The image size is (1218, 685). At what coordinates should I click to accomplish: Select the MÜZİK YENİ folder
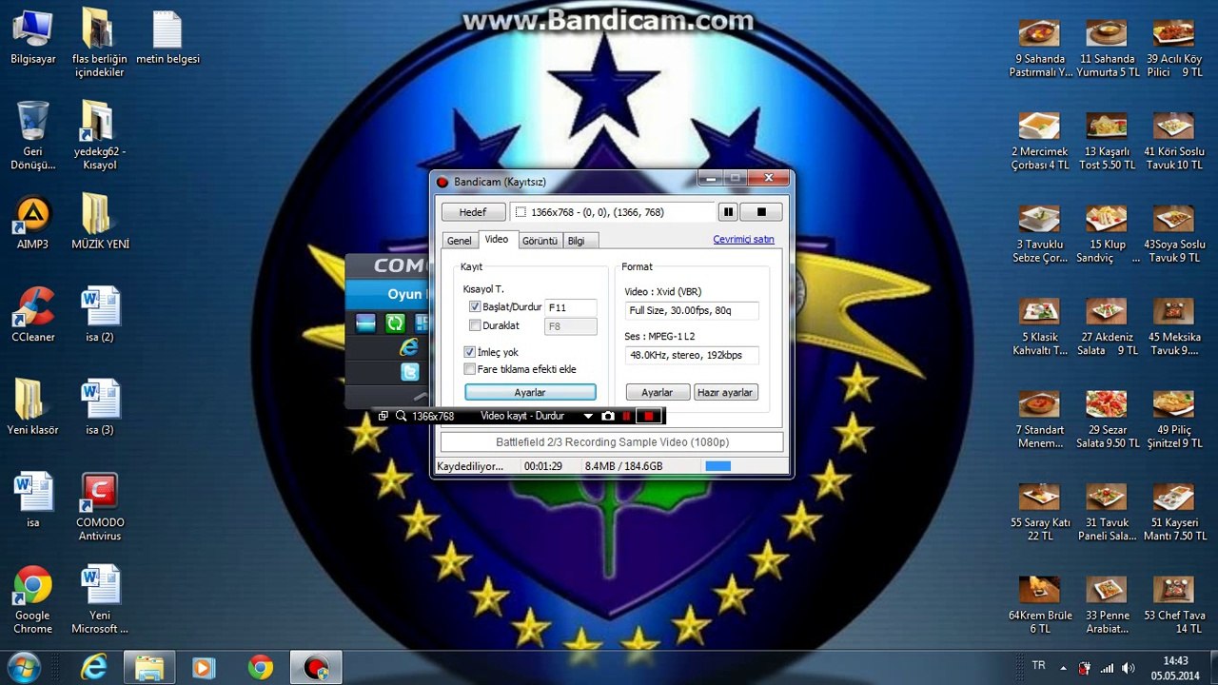pos(100,223)
